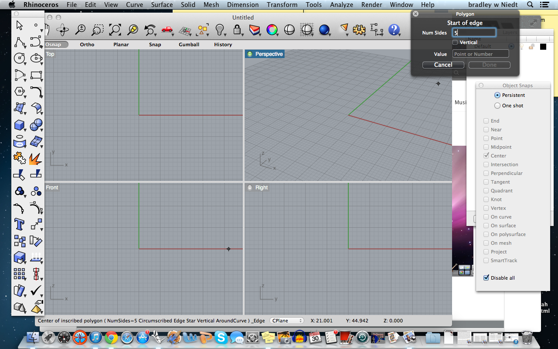Image resolution: width=558 pixels, height=349 pixels.
Task: Click the Join puzzle-piece icon
Action: click(x=19, y=158)
